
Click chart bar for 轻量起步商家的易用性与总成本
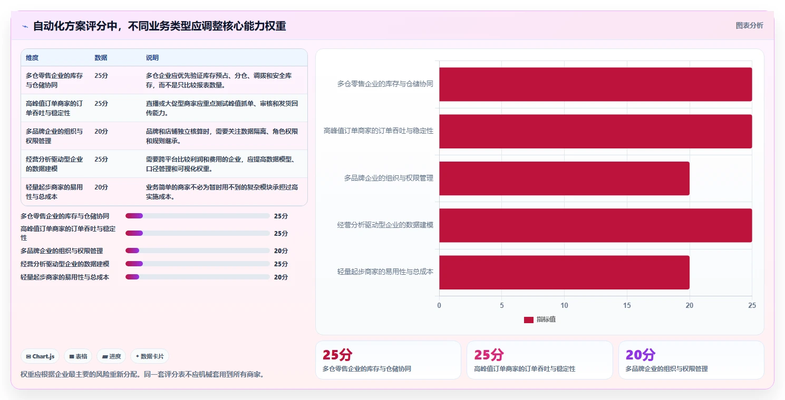[x=564, y=272]
